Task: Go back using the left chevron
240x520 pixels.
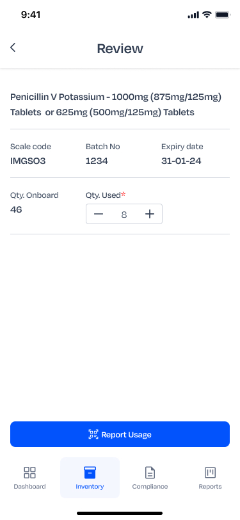Action: pyautogui.click(x=13, y=47)
